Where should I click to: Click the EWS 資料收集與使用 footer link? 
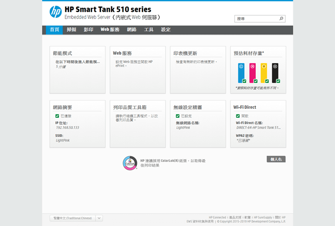click(200, 221)
